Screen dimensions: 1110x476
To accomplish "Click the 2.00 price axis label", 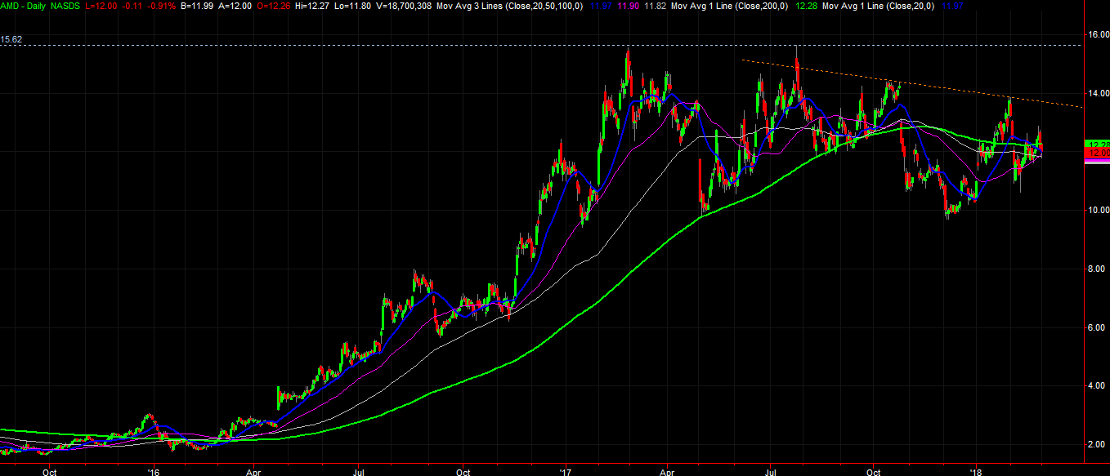I will pos(1097,445).
